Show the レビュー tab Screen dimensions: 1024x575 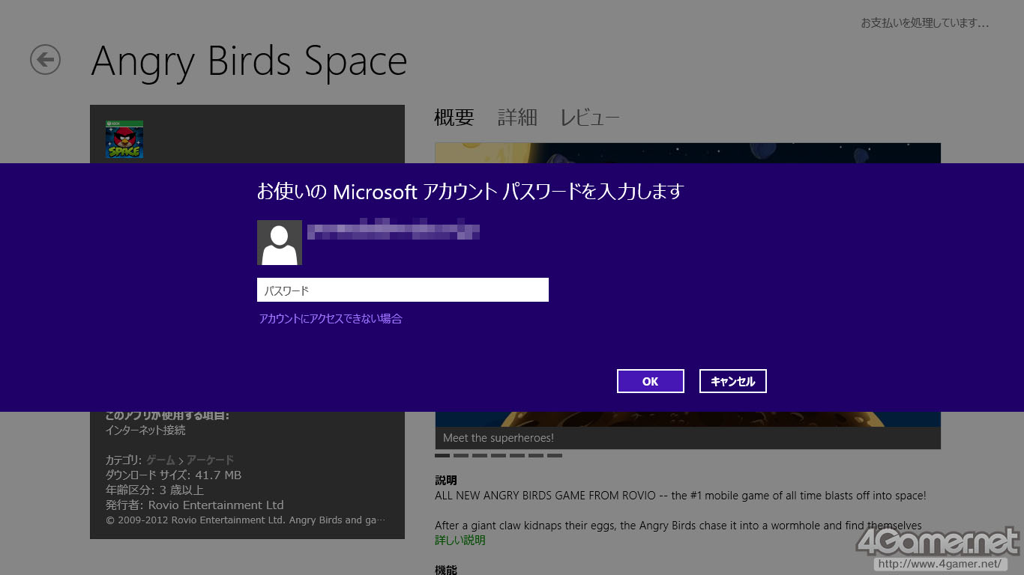[x=590, y=118]
